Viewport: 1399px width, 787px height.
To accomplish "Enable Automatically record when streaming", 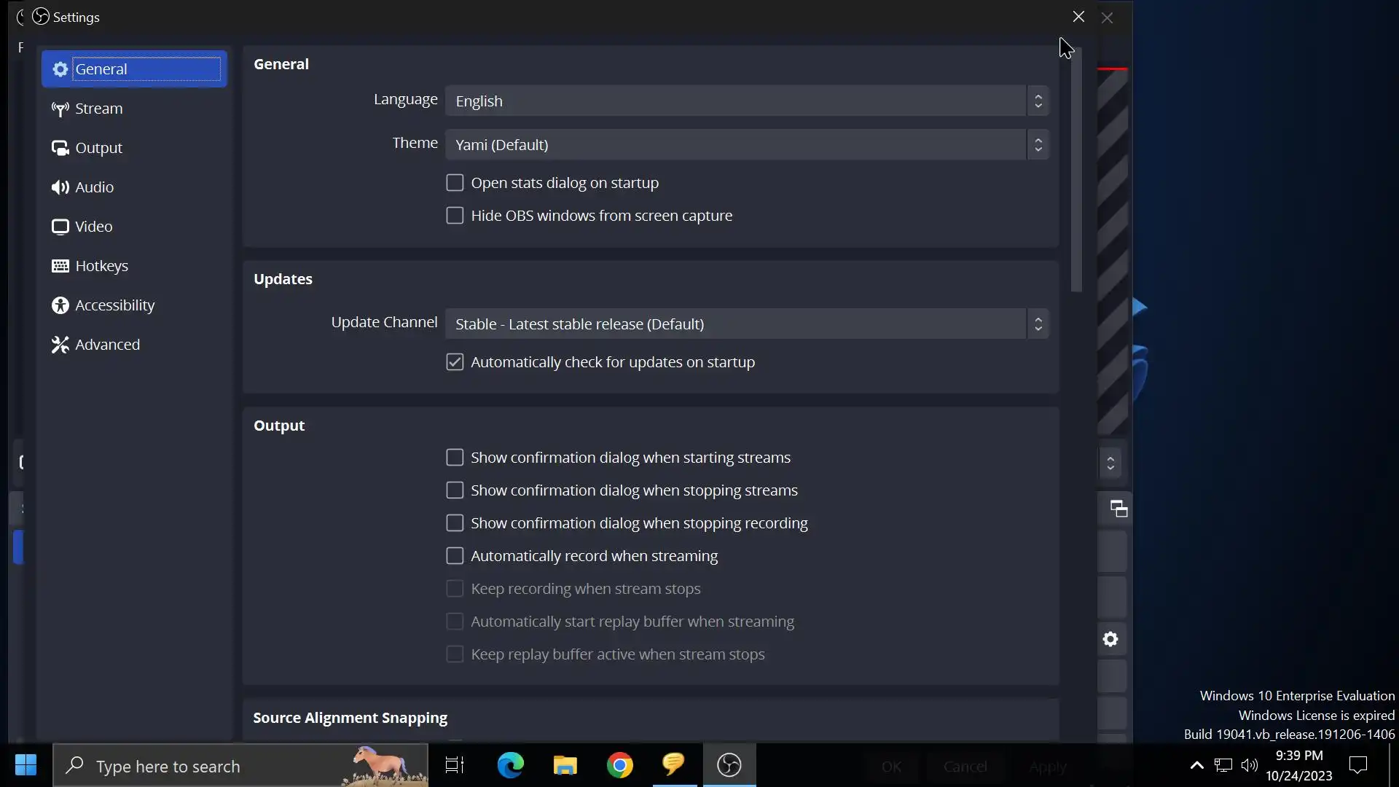I will pyautogui.click(x=455, y=556).
